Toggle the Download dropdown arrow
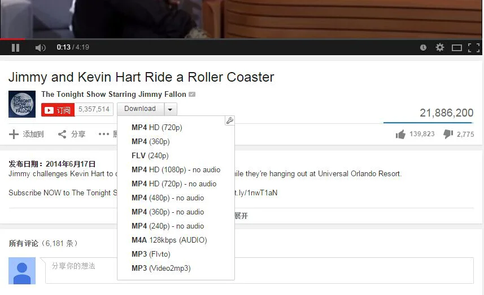 tap(170, 109)
